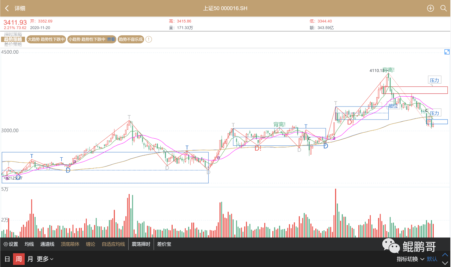Open the exclamation info icon
The image size is (451, 267).
tap(149, 40)
